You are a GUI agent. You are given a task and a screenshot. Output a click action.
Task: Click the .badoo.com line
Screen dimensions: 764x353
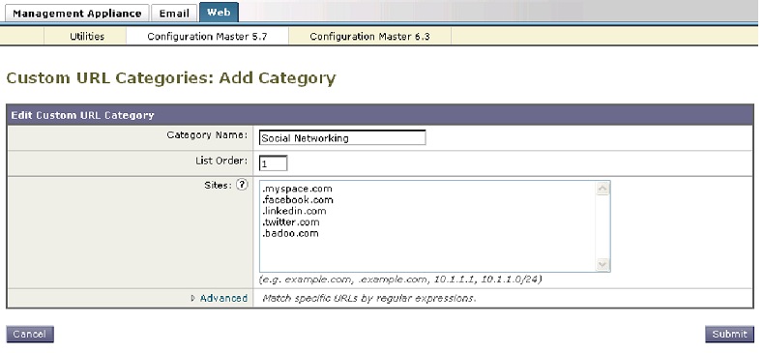click(290, 233)
